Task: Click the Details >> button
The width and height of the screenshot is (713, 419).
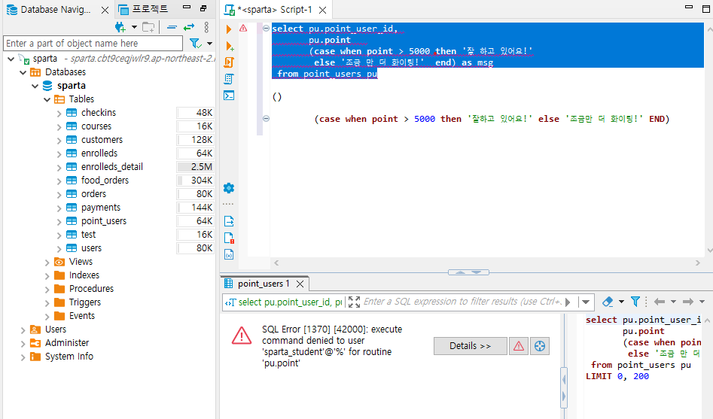Action: 470,346
